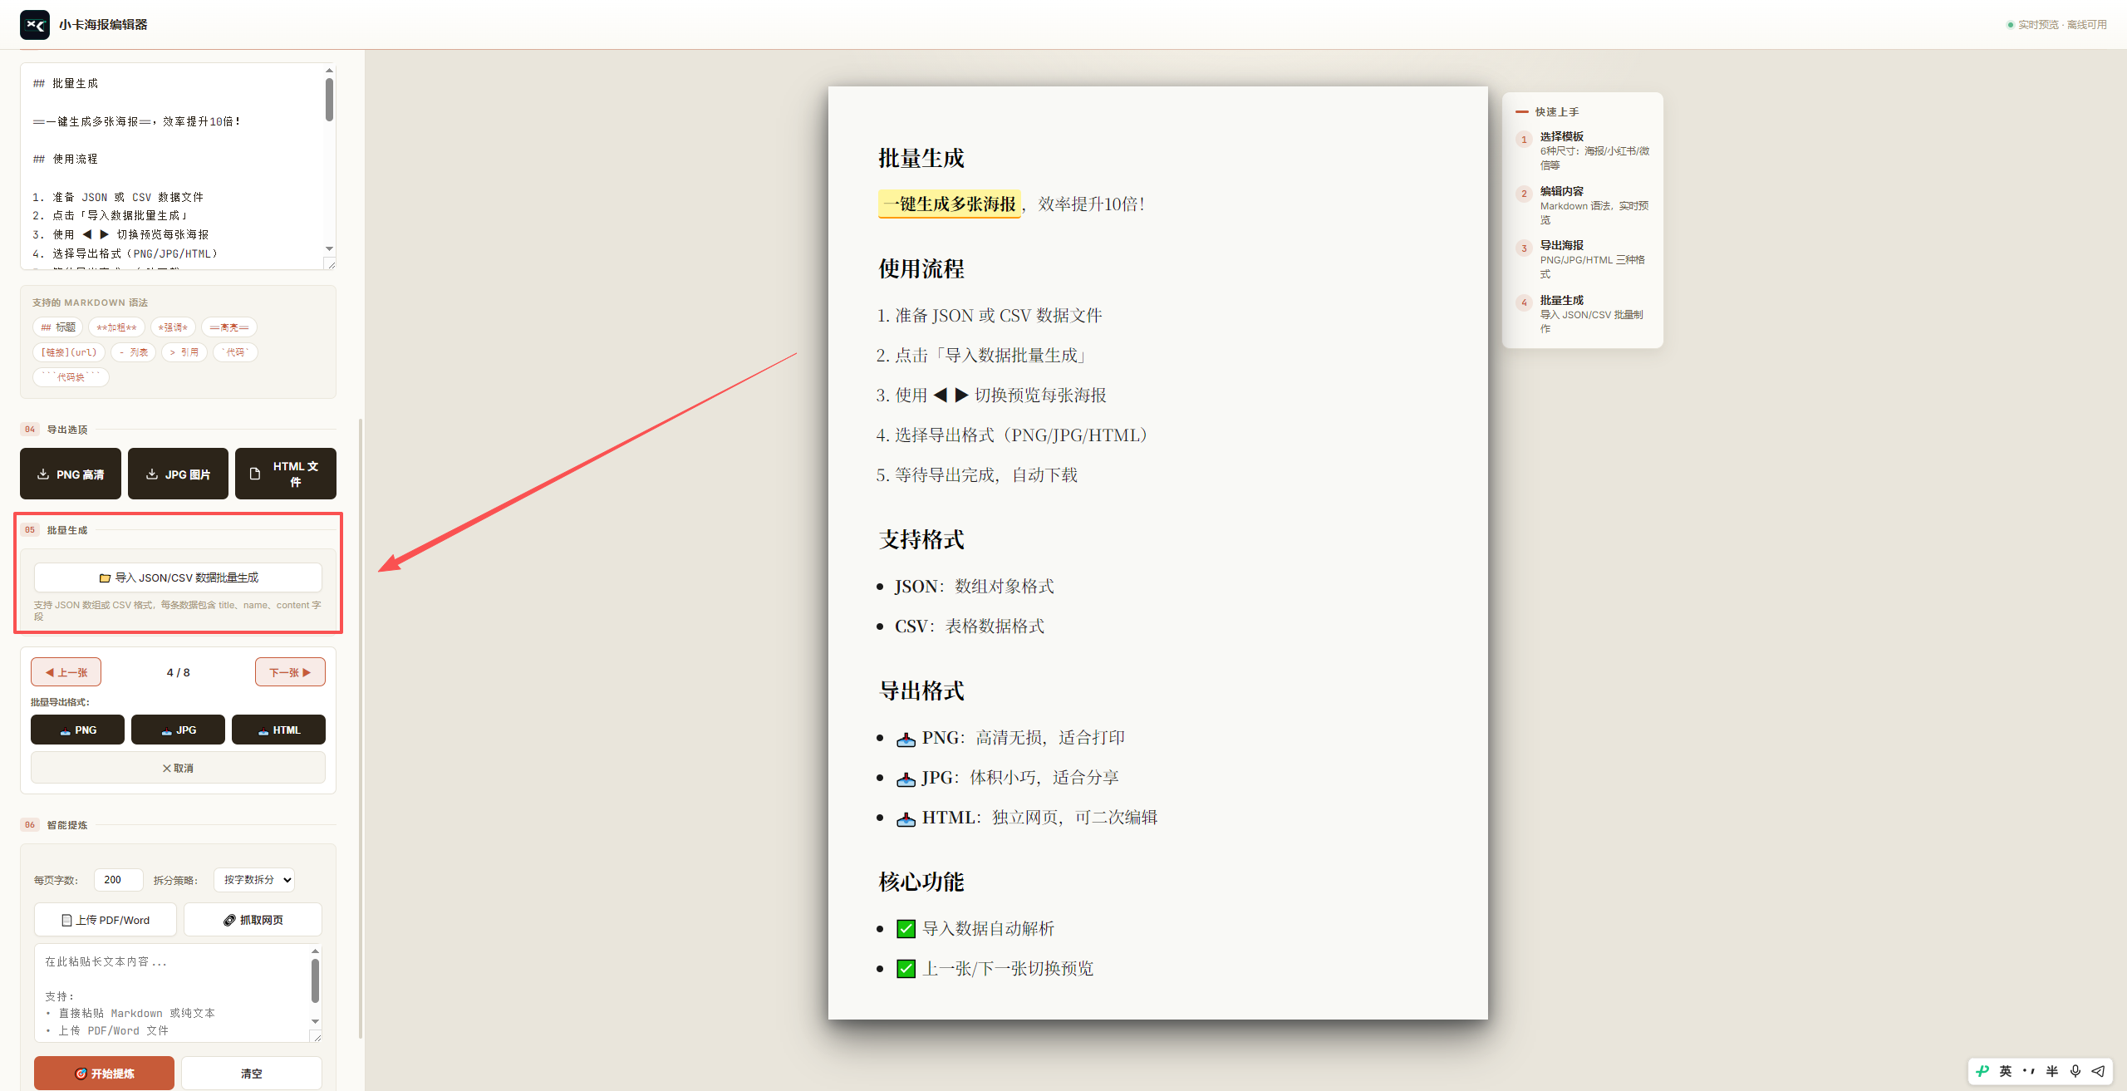Viewport: 2127px width, 1091px height.
Task: Insert the ==高亮== markdown chip
Action: (229, 327)
